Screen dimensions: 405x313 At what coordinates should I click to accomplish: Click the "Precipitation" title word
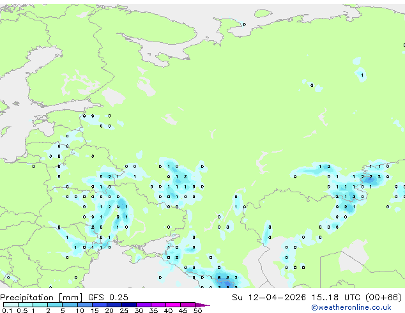[x=27, y=298]
